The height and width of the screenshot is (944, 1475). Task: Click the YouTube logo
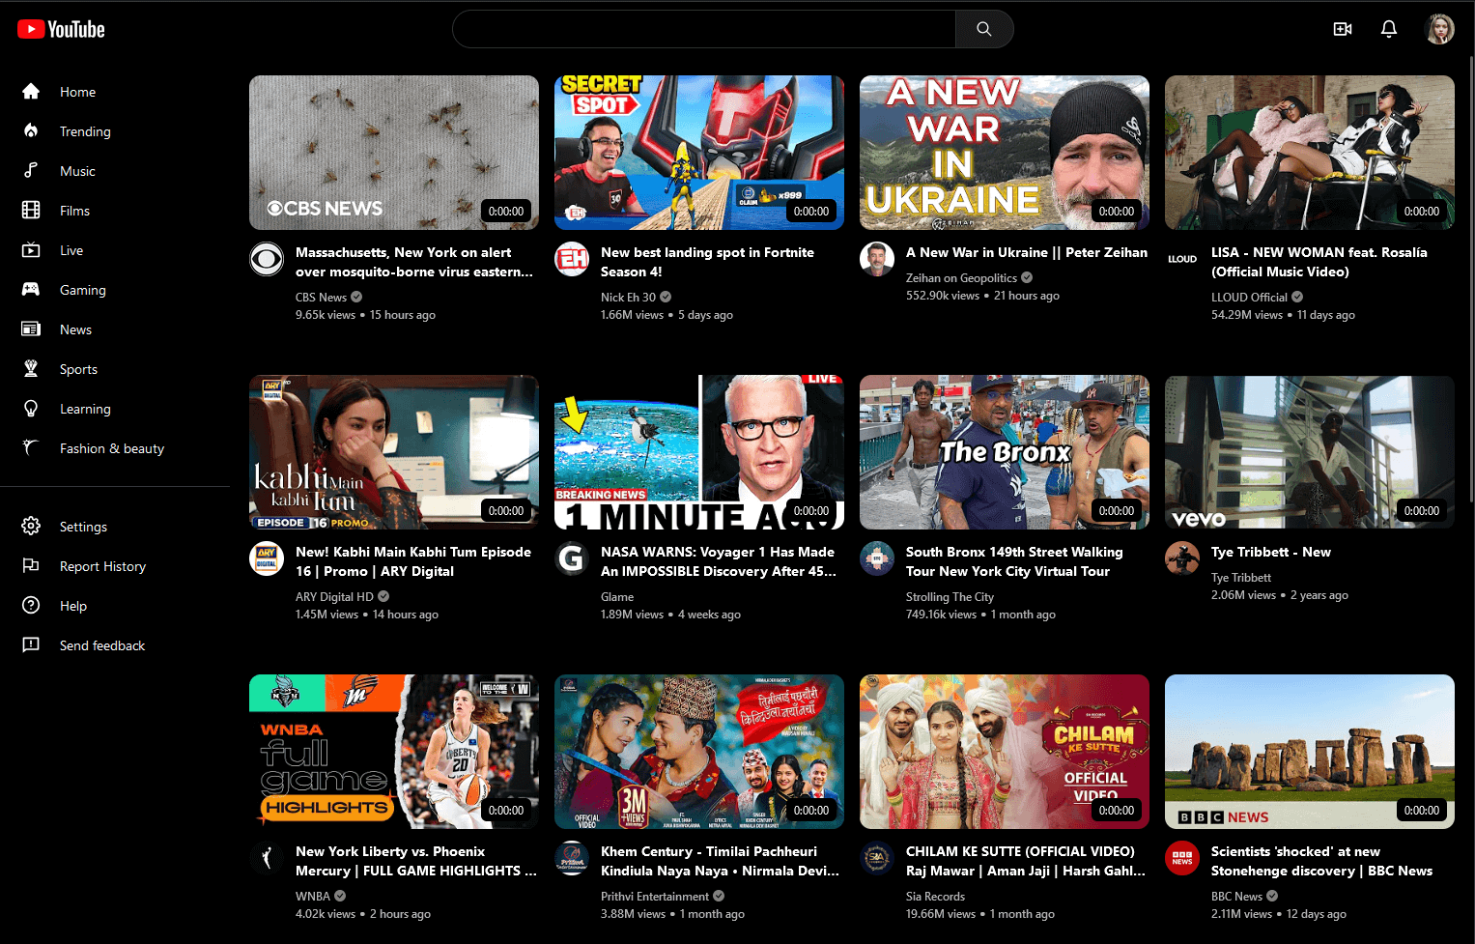coord(61,30)
